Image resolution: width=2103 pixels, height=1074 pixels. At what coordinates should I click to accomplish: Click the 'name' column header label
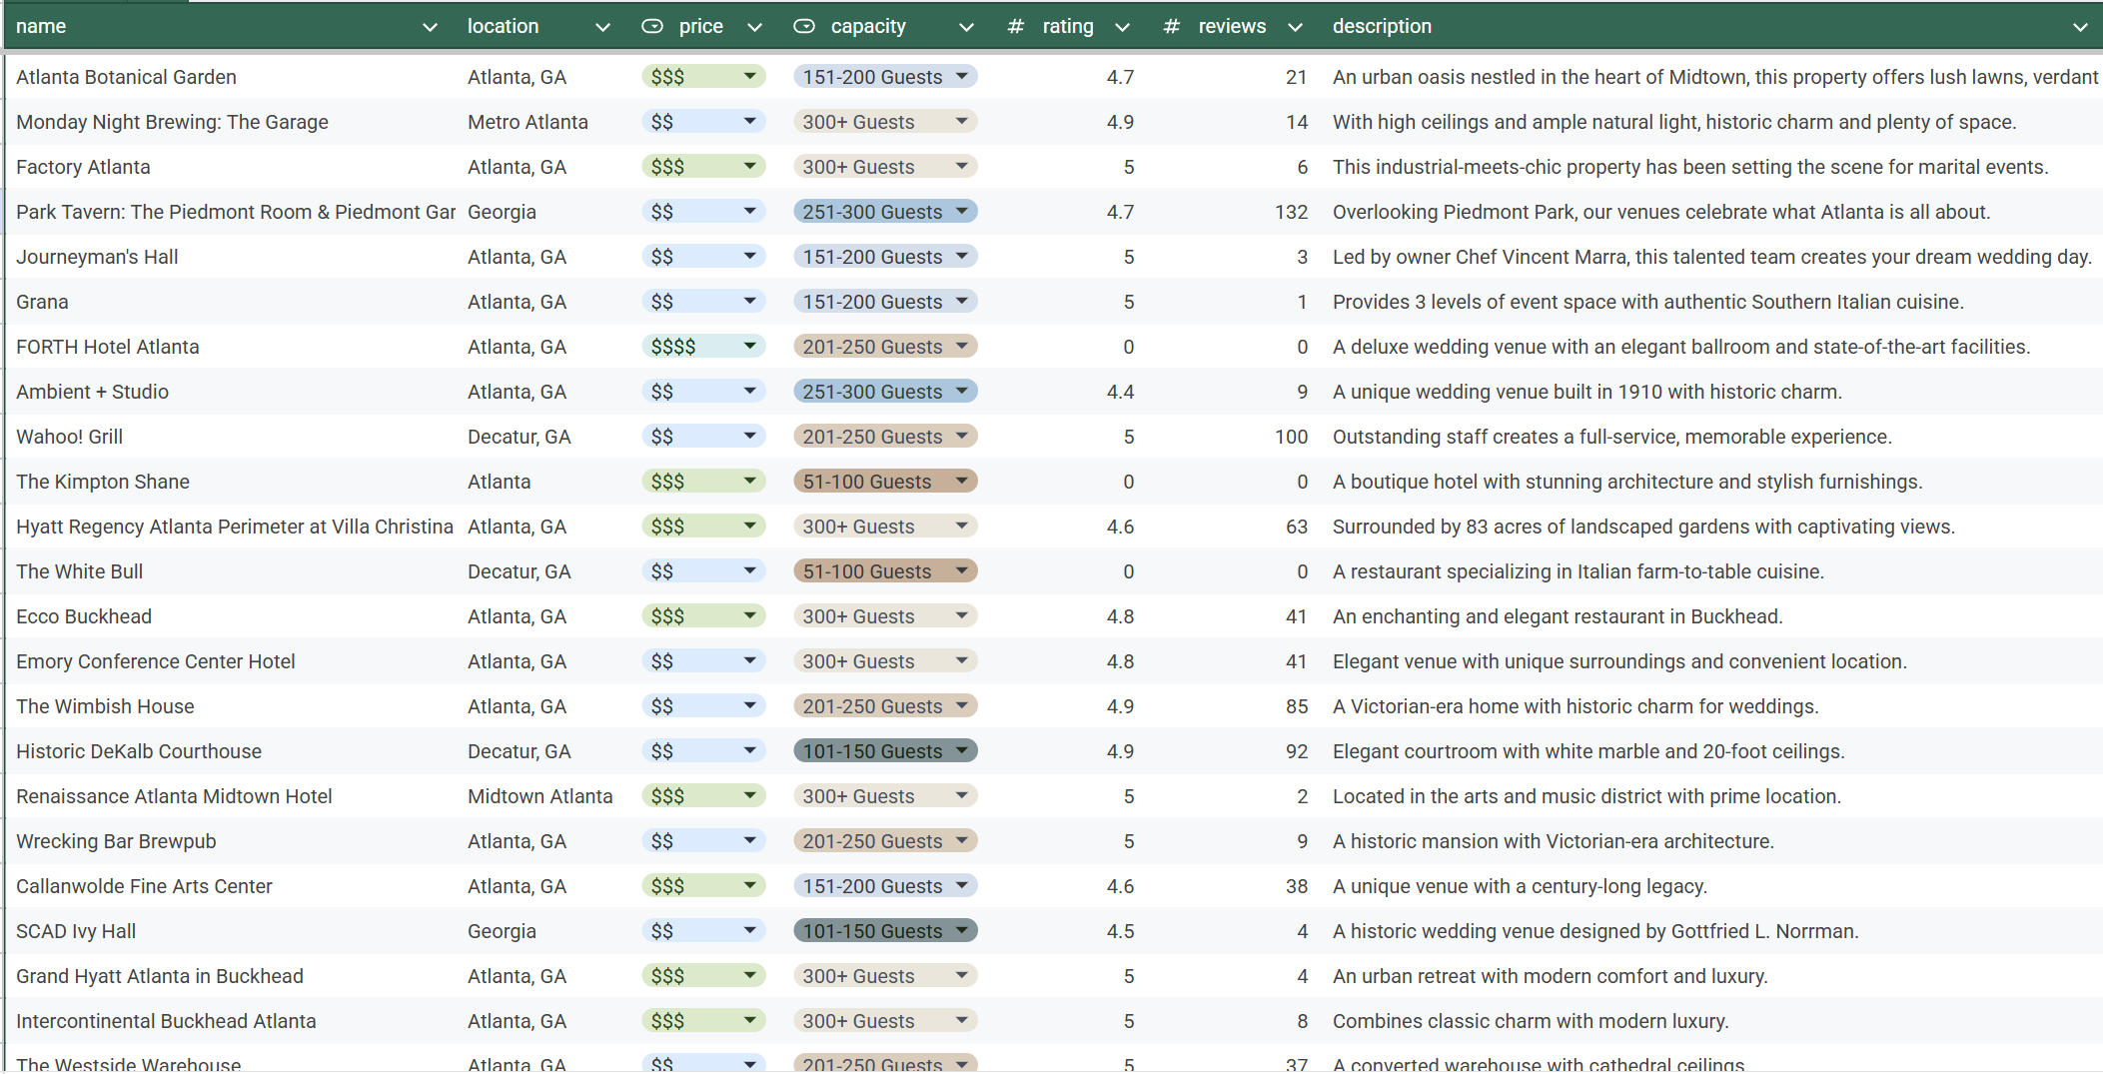[41, 27]
